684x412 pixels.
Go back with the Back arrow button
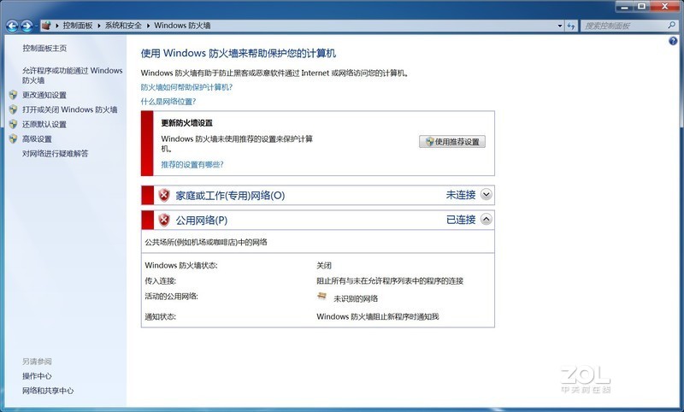pos(12,26)
